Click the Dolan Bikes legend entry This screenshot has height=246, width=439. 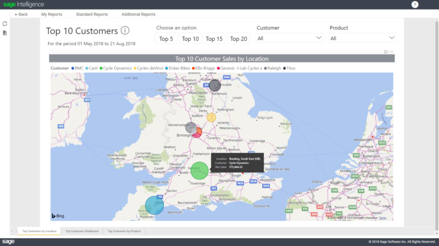(177, 68)
